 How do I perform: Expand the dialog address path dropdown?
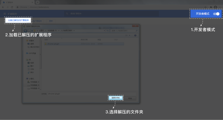105,31
